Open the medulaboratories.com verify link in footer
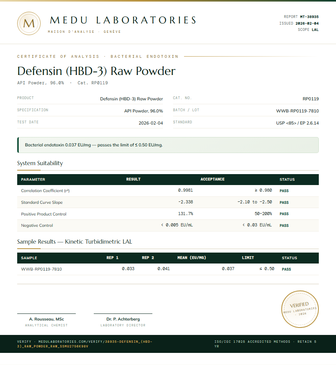Screen dimensions: 336x365 [84, 344]
